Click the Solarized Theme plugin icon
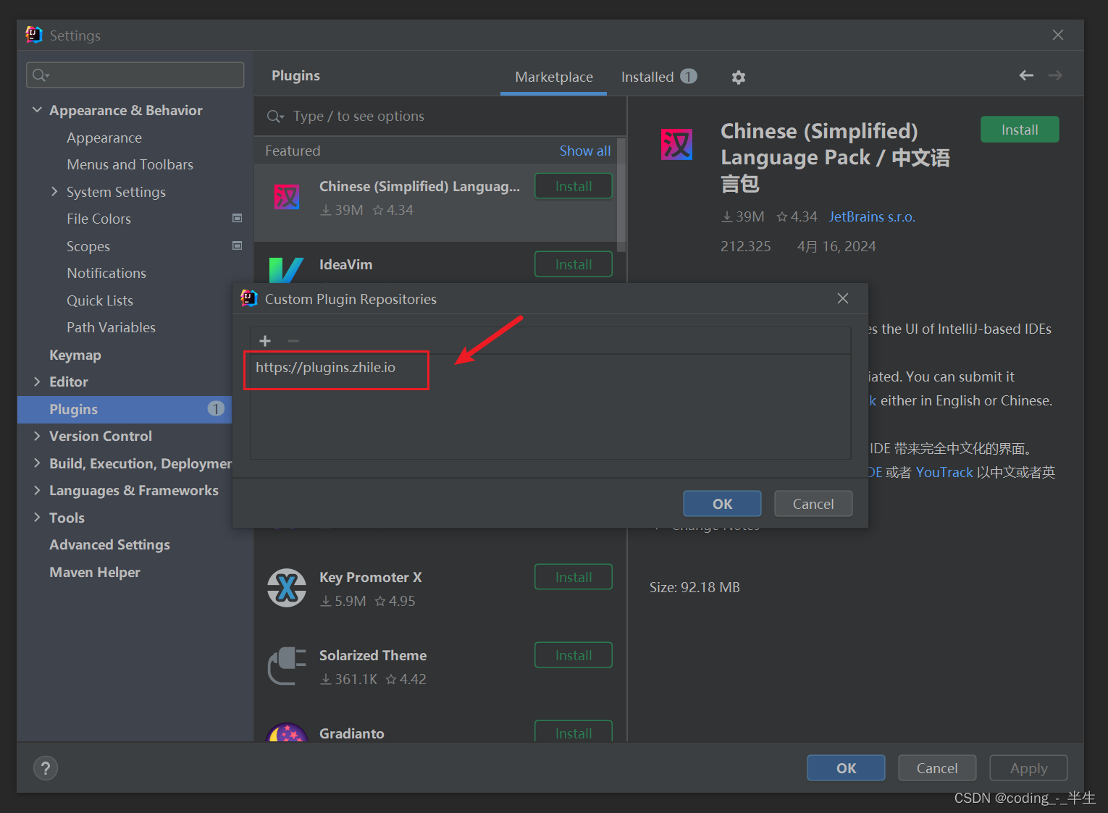 [x=287, y=665]
